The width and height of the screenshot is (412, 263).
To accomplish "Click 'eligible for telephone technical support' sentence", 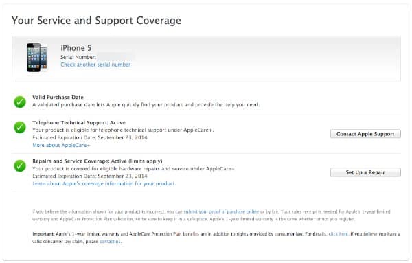I will point(123,130).
